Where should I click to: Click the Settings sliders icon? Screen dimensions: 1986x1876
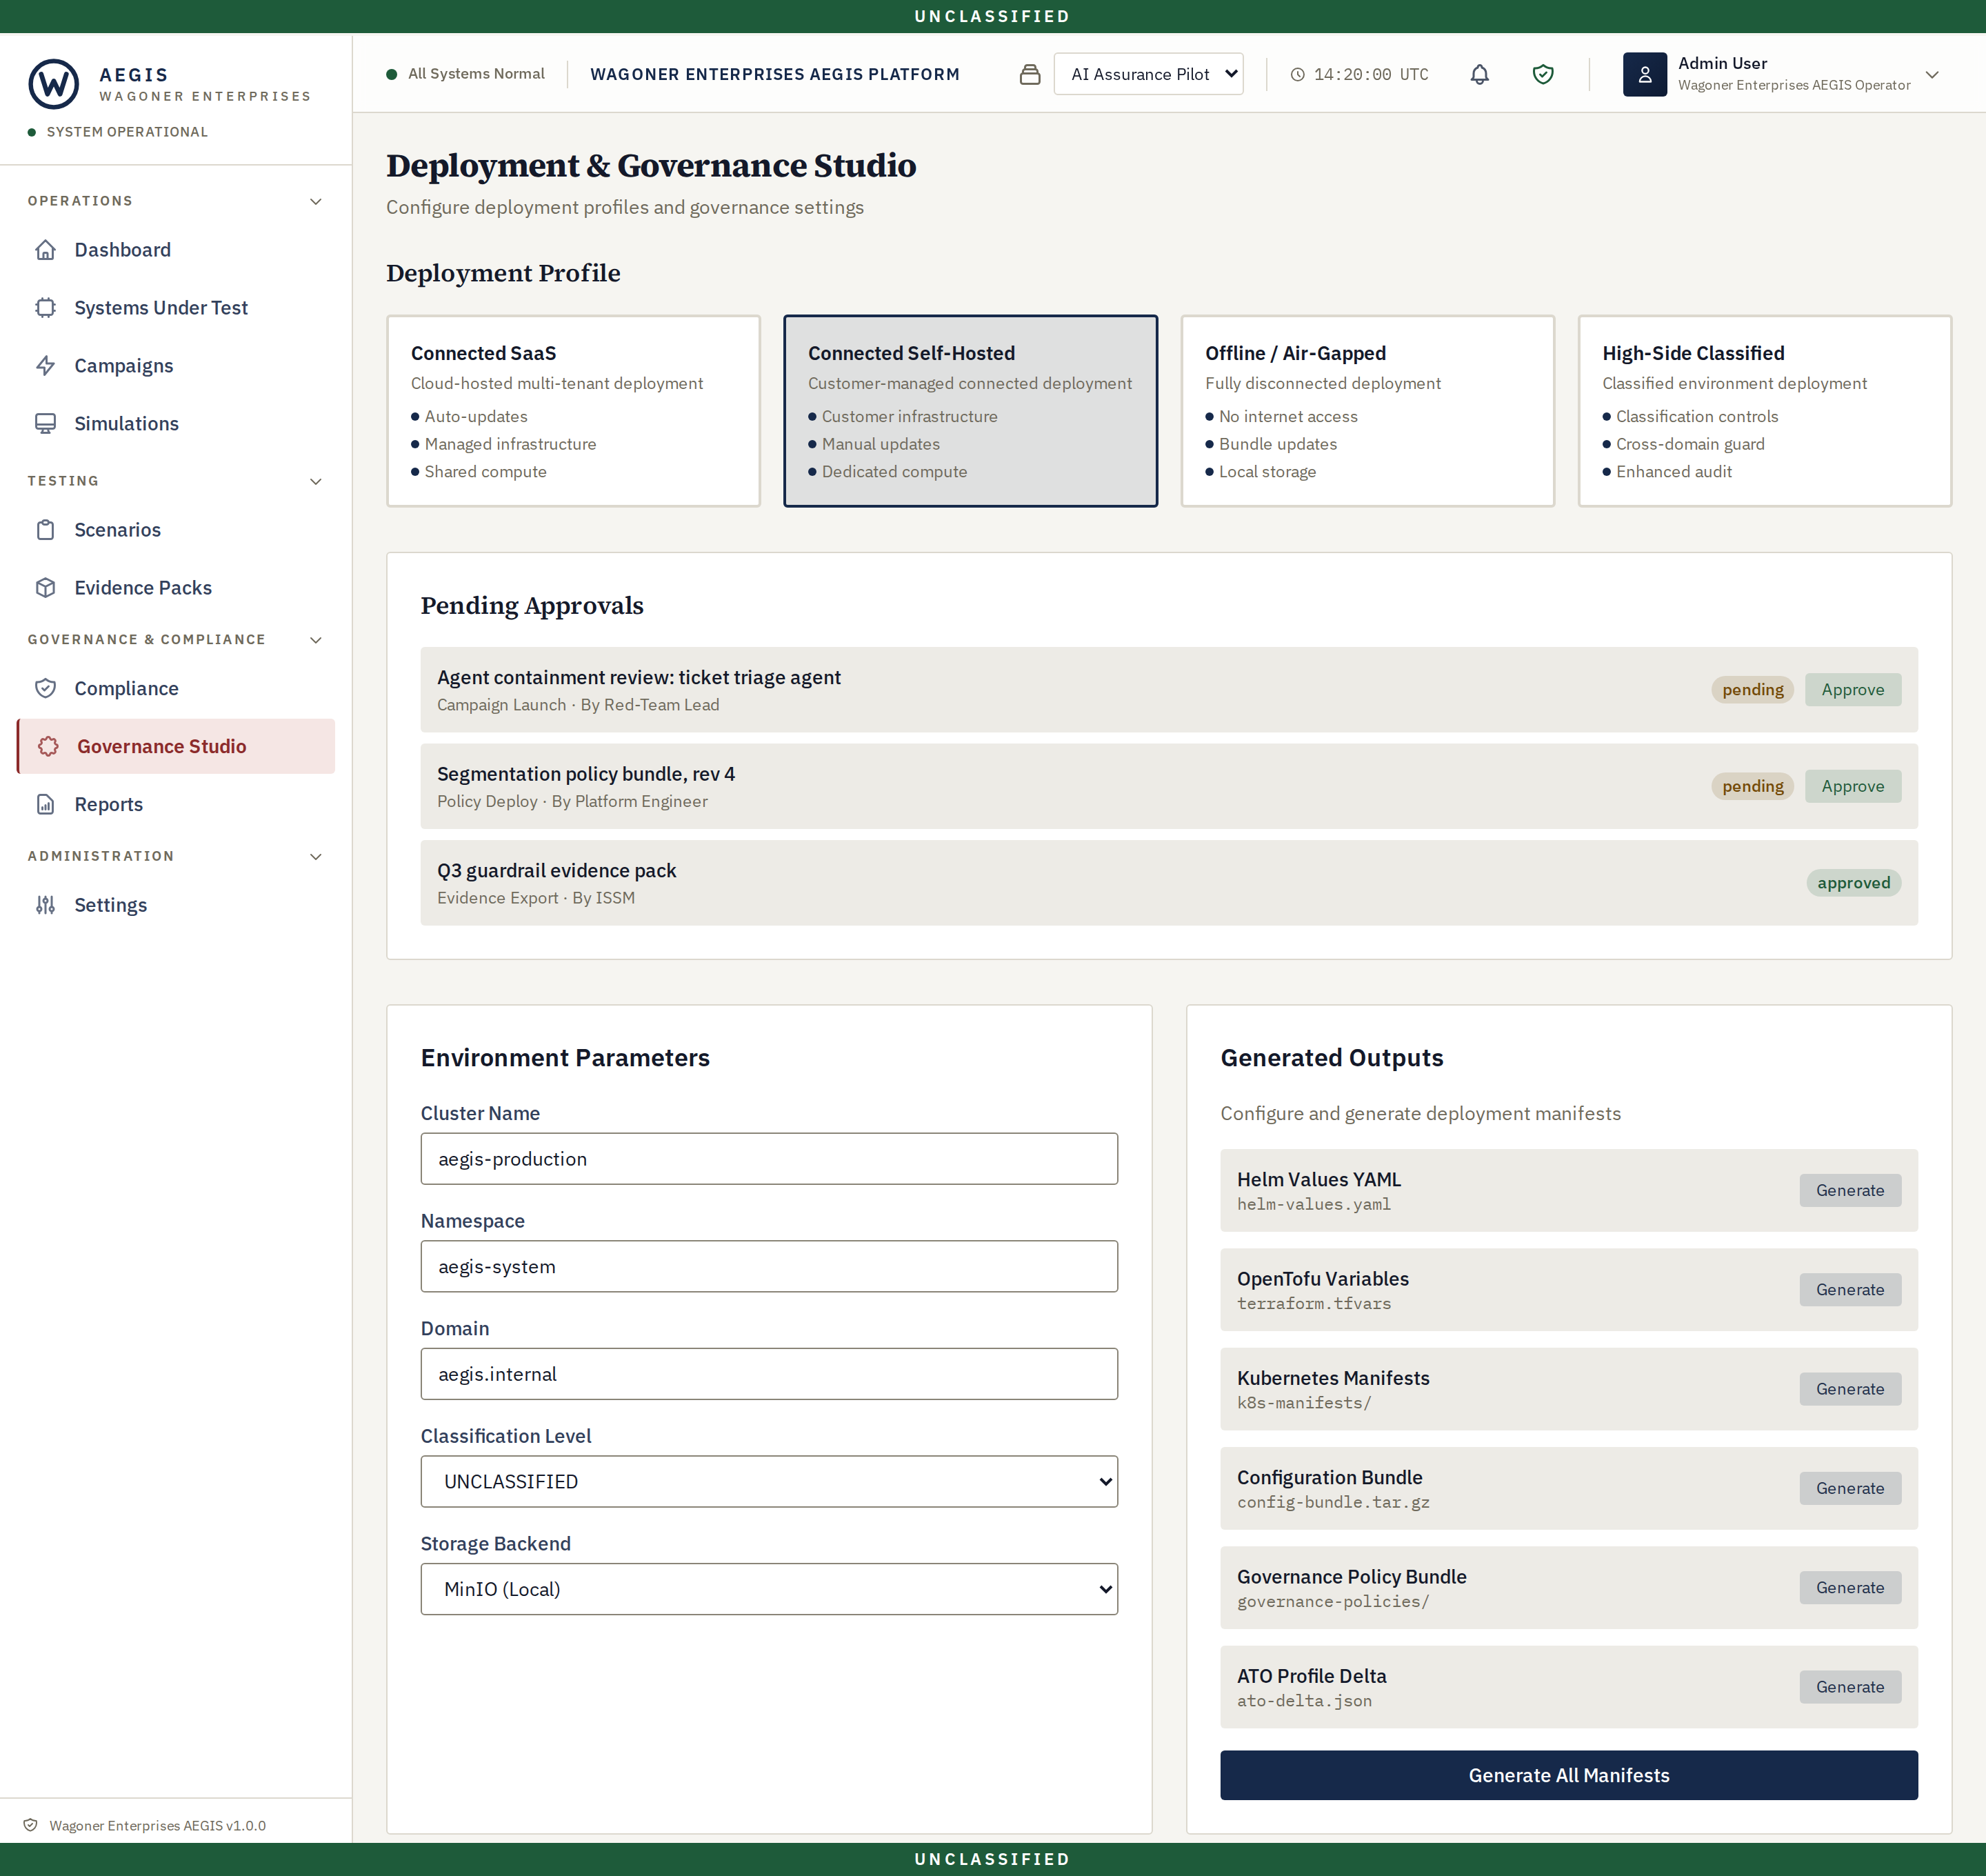(46, 905)
